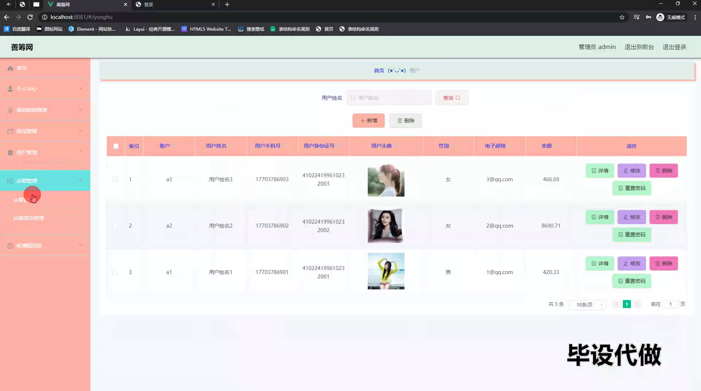Open Layui bookmark in bookmarks bar
701x391 pixels.
click(150, 29)
